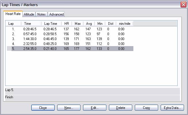
Task: Click lap time 0:48:25.0
Action: pos(50,44)
